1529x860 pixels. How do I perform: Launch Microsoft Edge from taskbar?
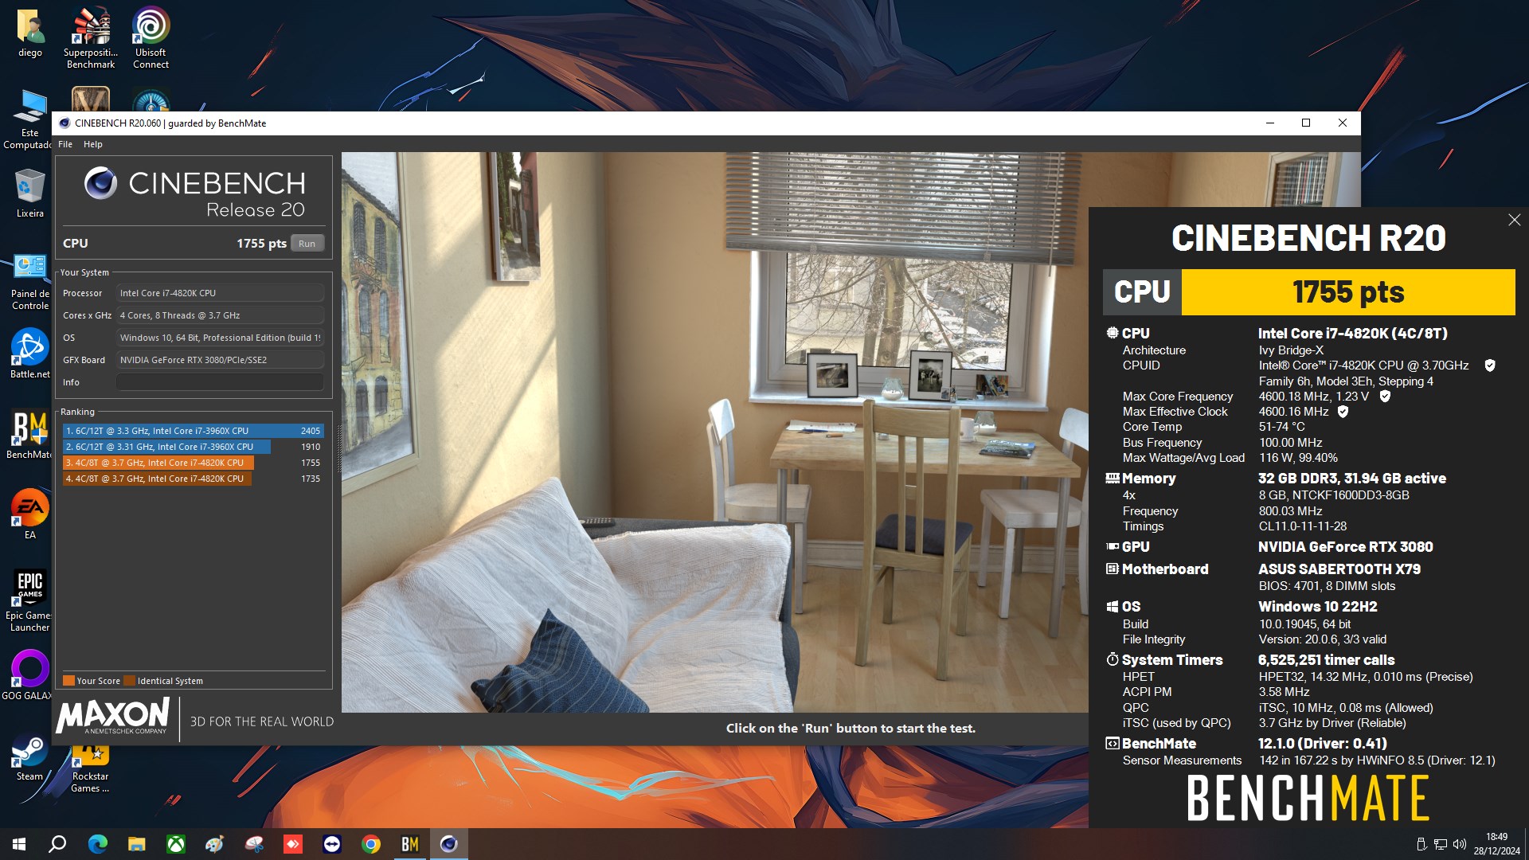(97, 844)
